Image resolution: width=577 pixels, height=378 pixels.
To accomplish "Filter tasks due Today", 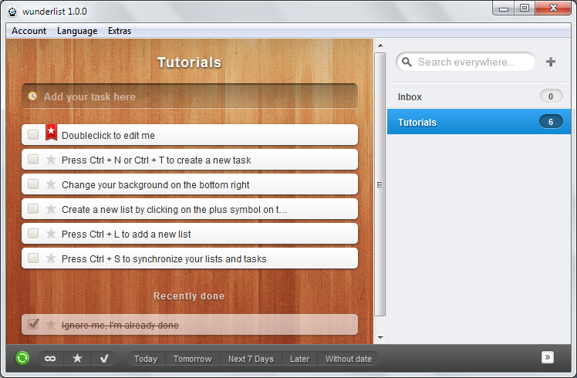I will pos(146,359).
